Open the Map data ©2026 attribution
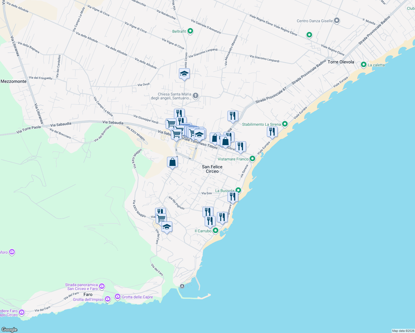415x333 pixels. [x=400, y=331]
